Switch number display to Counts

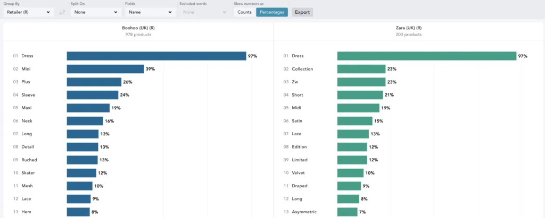(x=245, y=12)
